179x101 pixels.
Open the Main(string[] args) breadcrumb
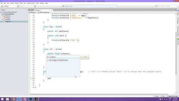tap(44, 12)
